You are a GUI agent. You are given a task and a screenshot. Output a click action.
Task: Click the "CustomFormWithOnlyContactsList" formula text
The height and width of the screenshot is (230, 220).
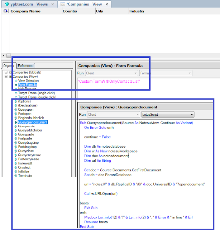[x=109, y=82]
